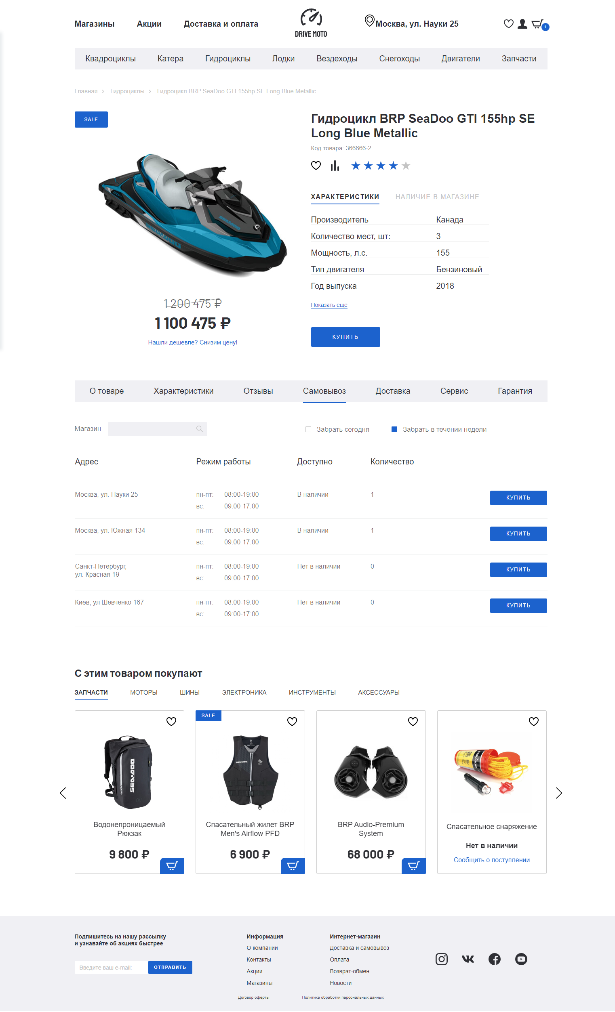Viewport: 615px width, 1012px height.
Task: Check the 'Забрать сегодня' checkbox
Action: pyautogui.click(x=308, y=429)
